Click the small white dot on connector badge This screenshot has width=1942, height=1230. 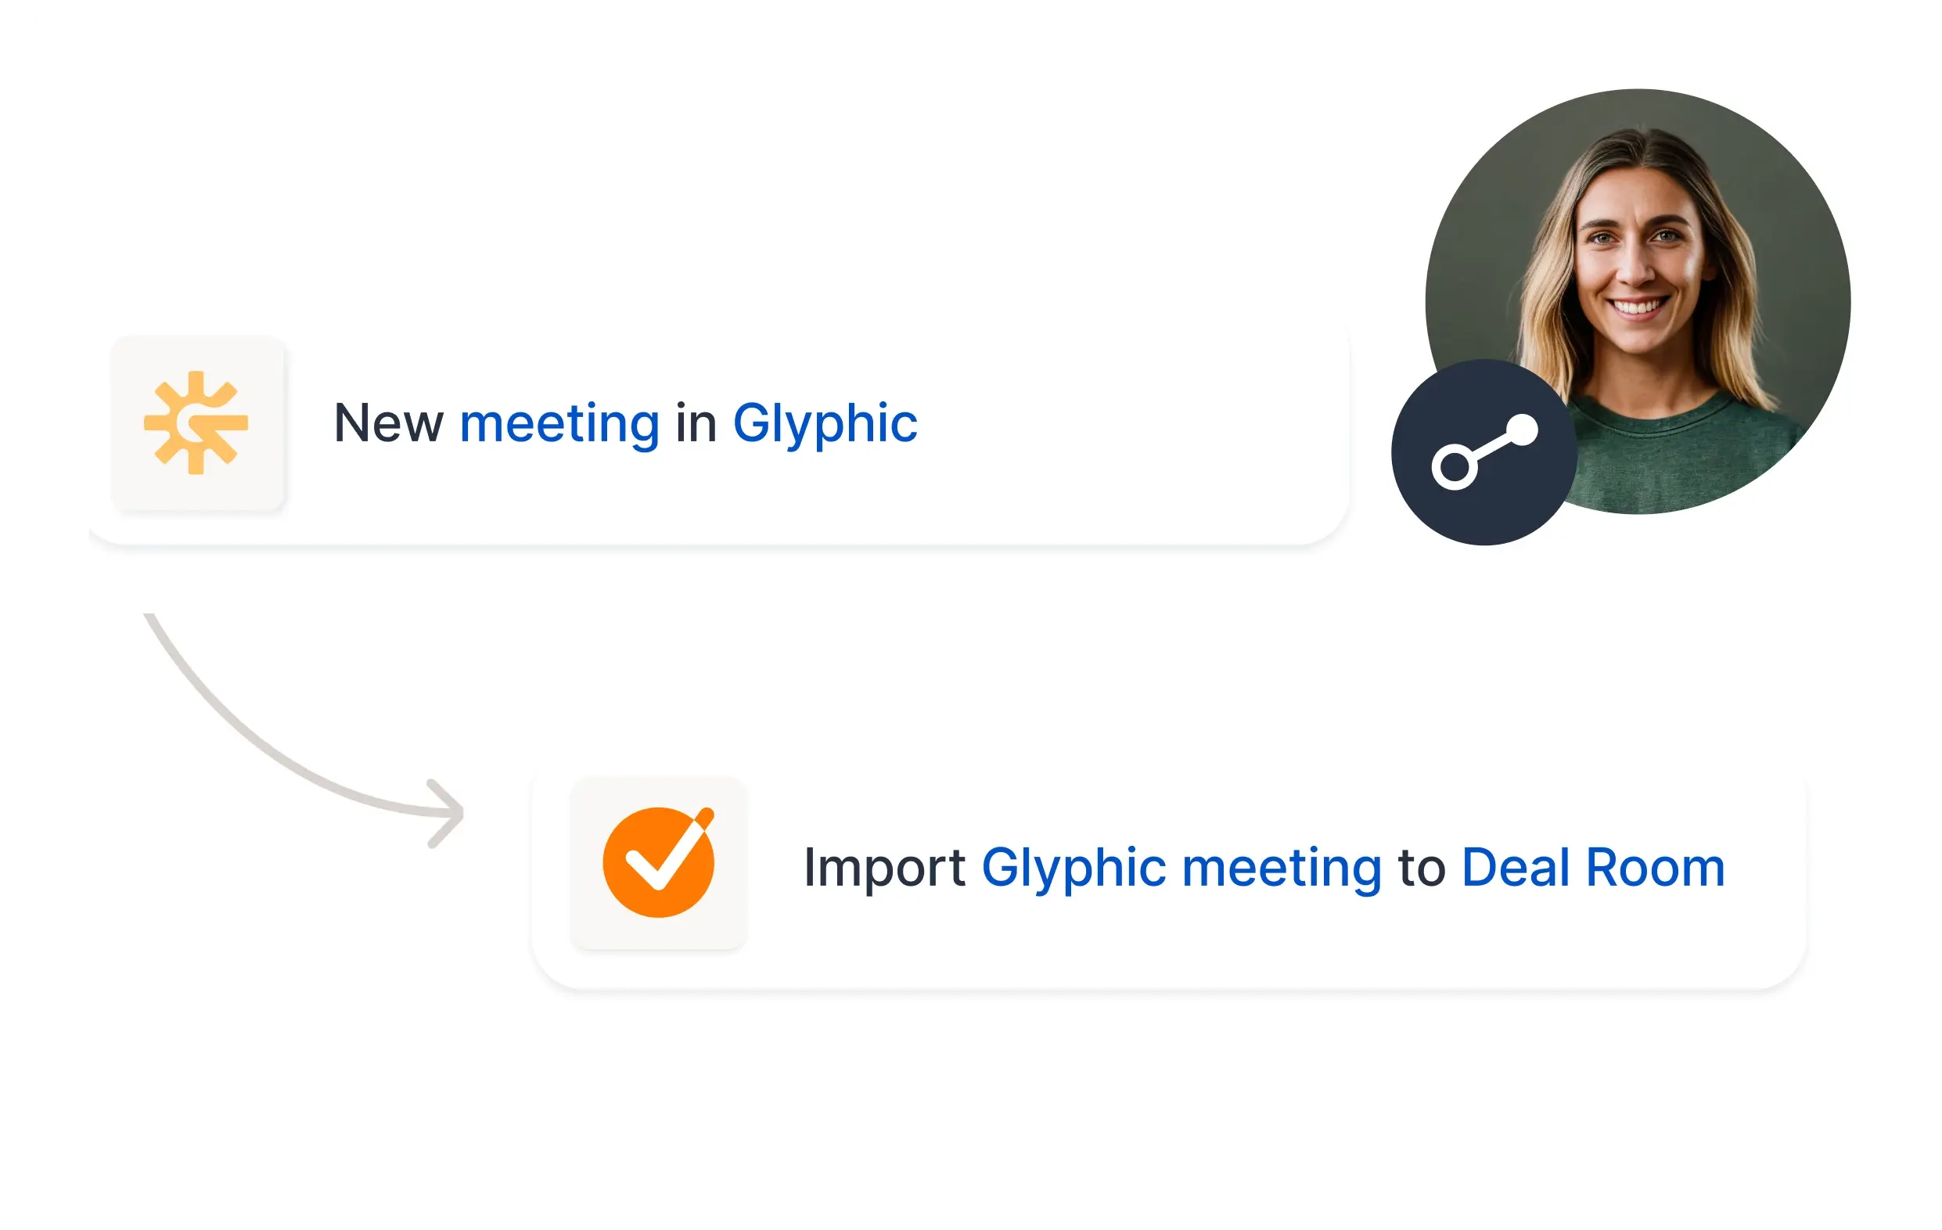click(1523, 430)
